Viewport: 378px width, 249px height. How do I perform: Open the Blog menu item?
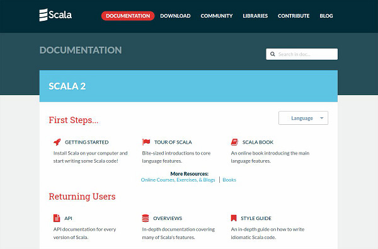click(x=326, y=16)
